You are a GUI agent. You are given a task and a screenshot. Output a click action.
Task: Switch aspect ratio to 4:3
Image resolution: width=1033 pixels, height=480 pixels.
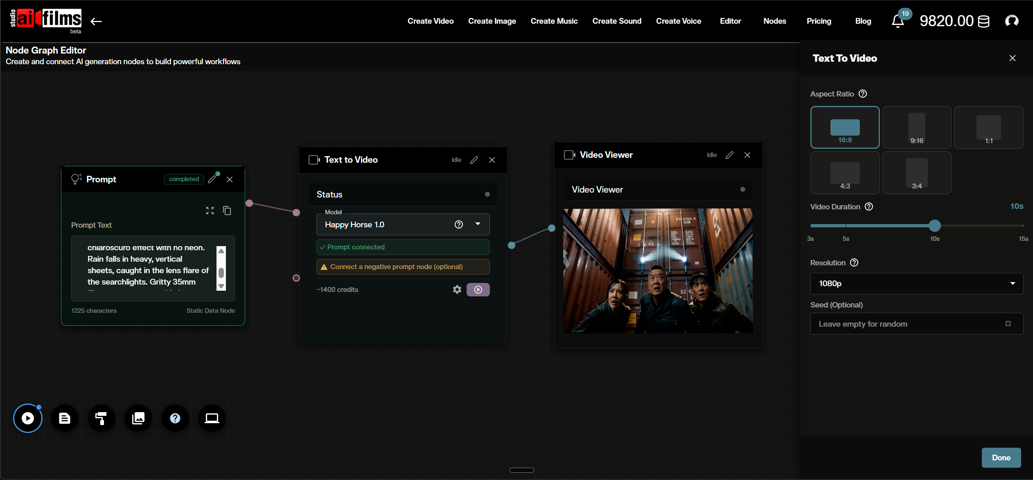[844, 173]
